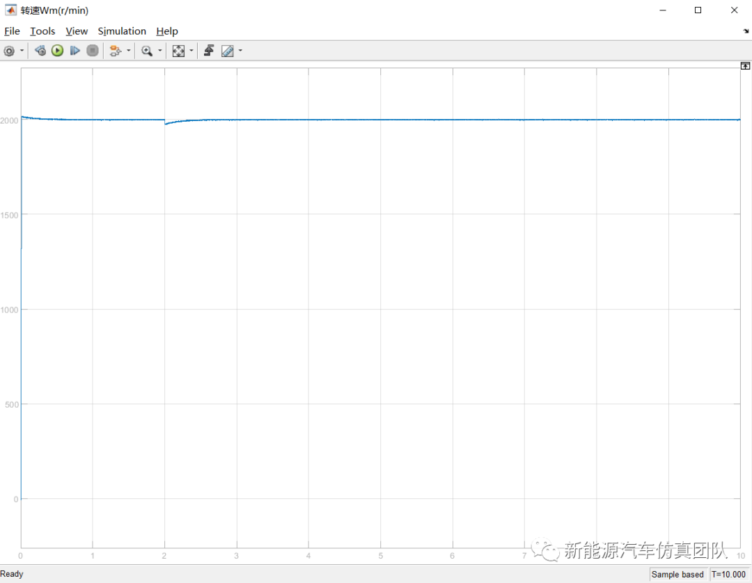
Task: Click the blue speed curve dip at time 2
Action: pyautogui.click(x=166, y=123)
